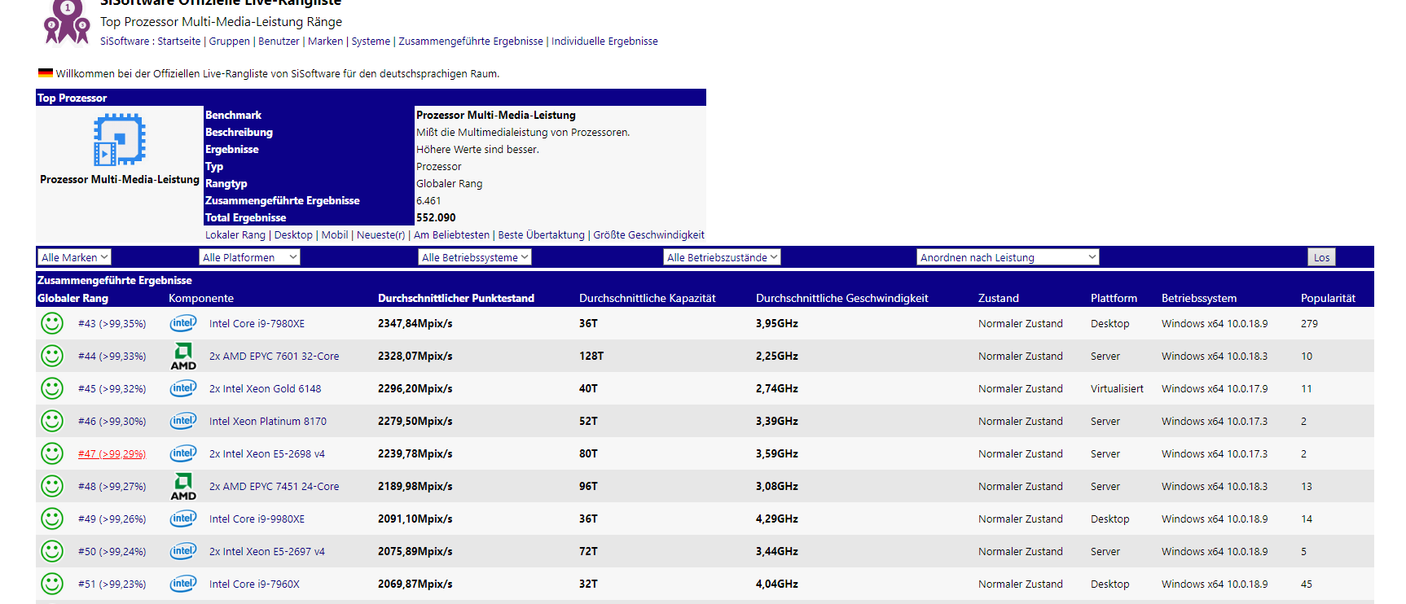Image resolution: width=1406 pixels, height=604 pixels.
Task: Go to Startseite
Action: click(178, 42)
